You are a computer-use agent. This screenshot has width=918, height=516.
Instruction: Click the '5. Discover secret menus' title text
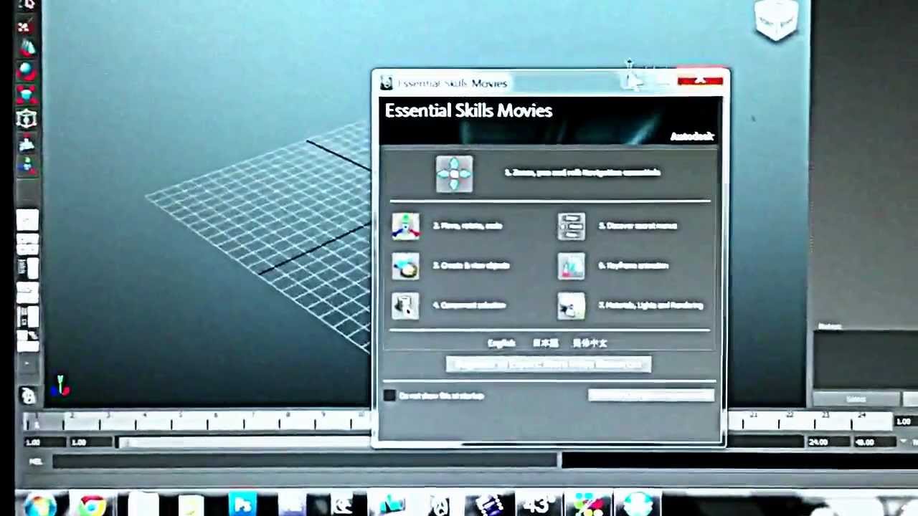tap(638, 226)
